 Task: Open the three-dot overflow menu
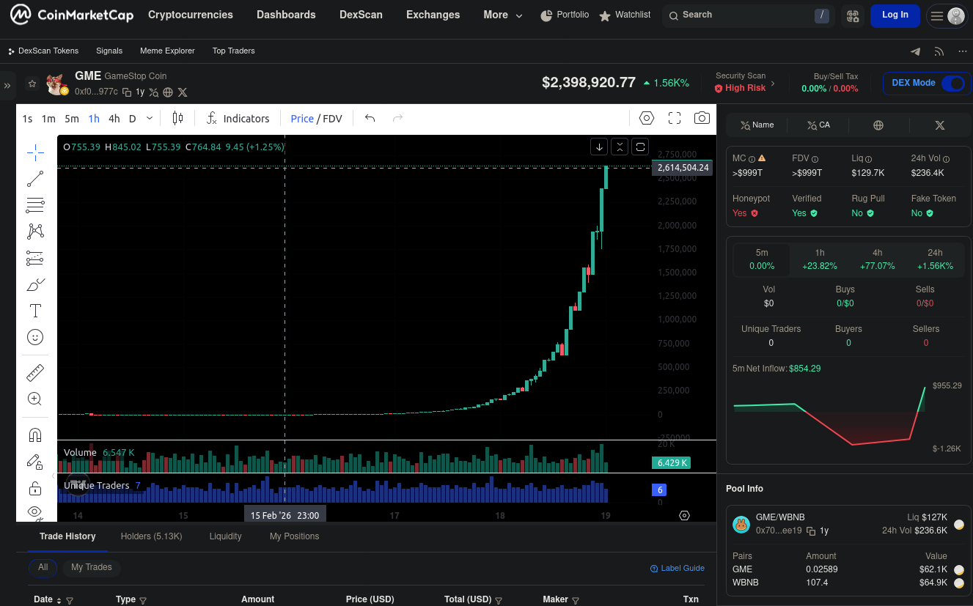(x=963, y=51)
